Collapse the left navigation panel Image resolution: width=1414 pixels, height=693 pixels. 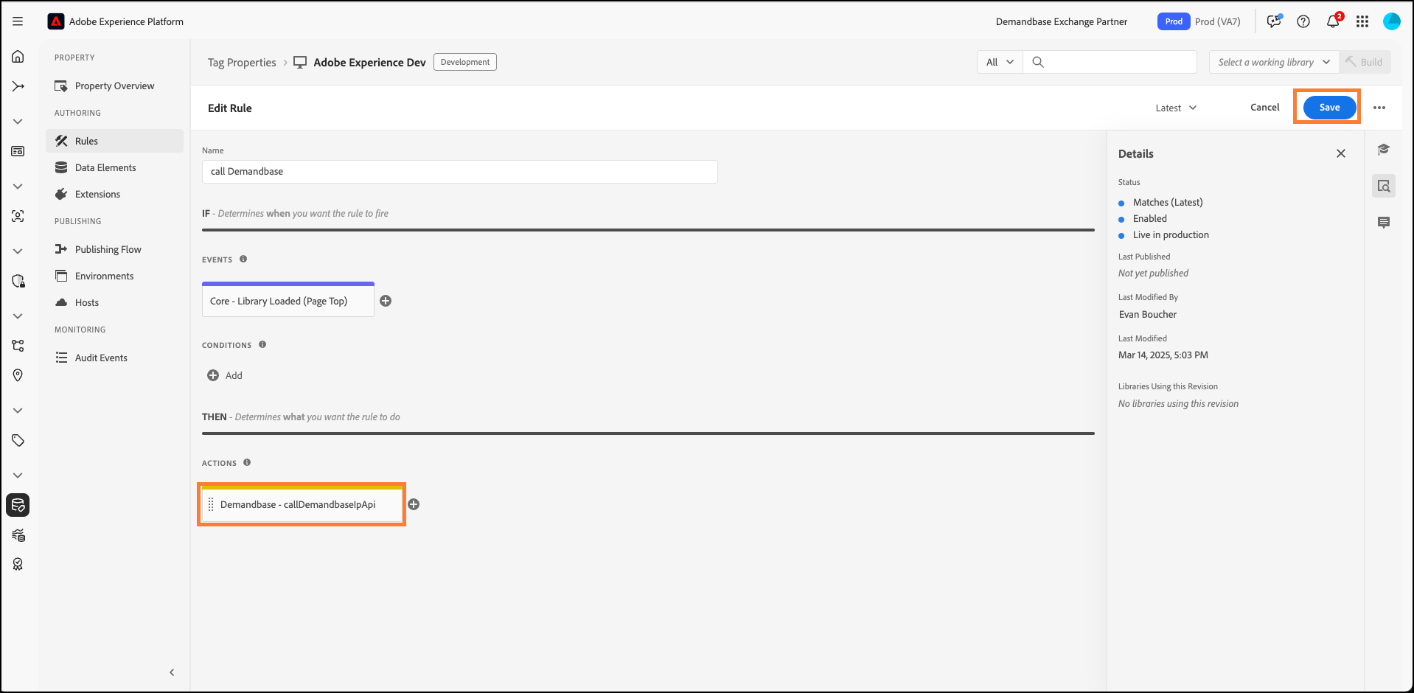(x=172, y=672)
